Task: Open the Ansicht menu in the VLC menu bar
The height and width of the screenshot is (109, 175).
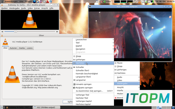Action: [45, 8]
